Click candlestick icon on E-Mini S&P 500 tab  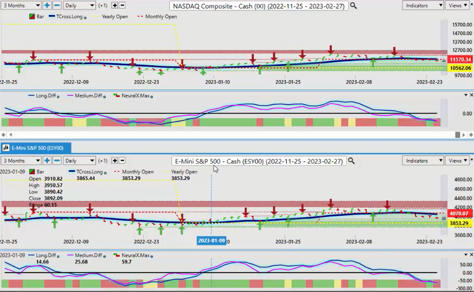tap(6, 148)
